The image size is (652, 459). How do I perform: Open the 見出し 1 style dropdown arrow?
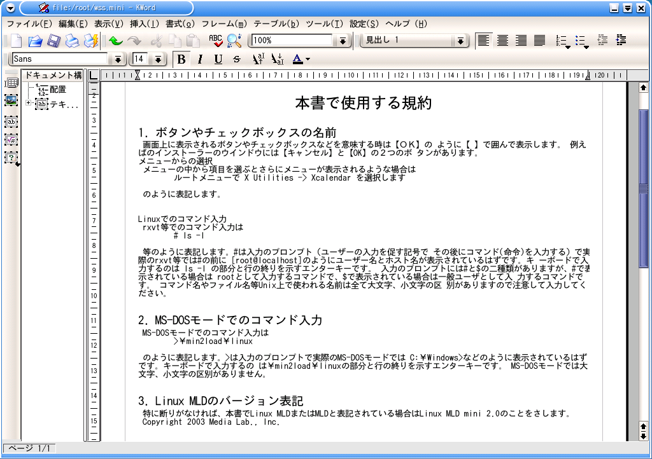460,41
